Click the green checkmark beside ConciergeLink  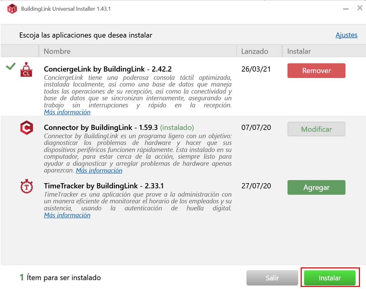click(x=11, y=66)
